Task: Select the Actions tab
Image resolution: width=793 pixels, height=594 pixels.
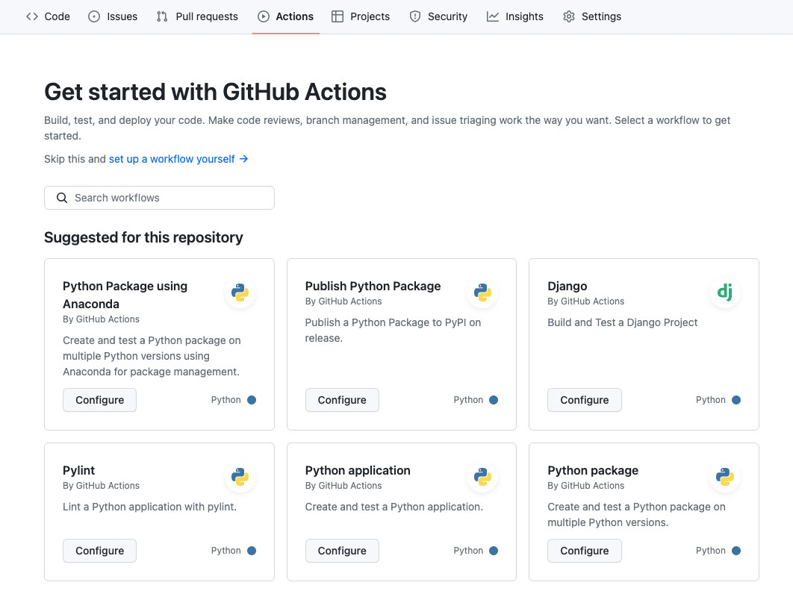Action: (286, 16)
